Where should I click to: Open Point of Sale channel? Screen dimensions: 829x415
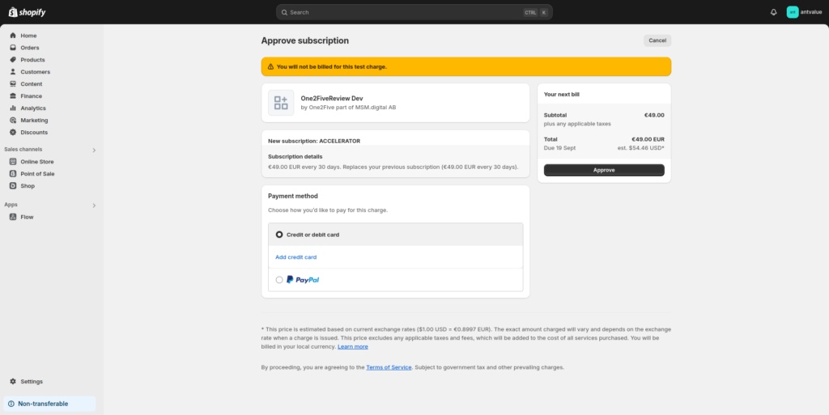coord(36,174)
